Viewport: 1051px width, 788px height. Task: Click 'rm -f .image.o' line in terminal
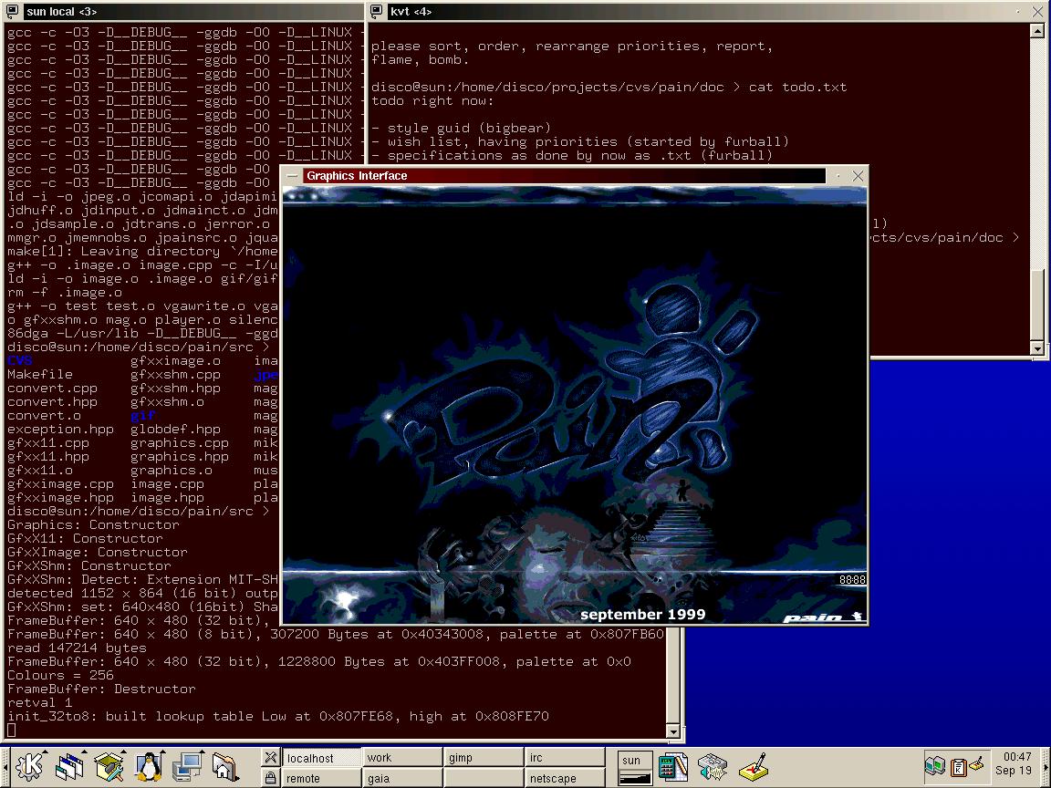point(65,292)
